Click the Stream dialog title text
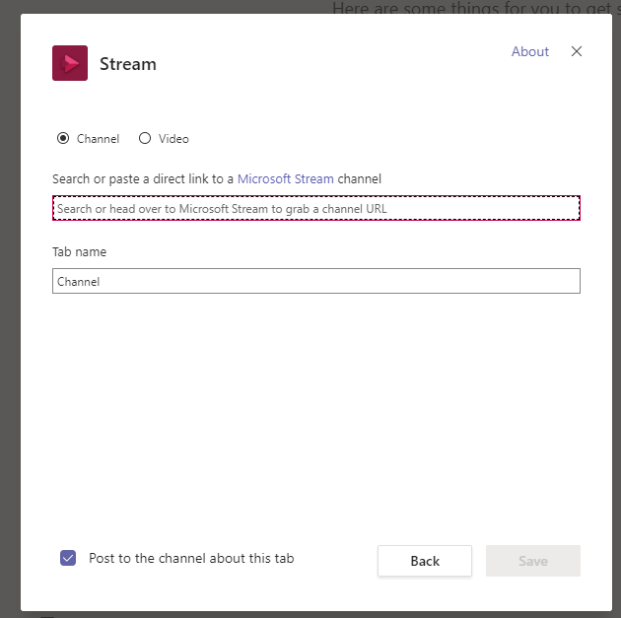The width and height of the screenshot is (621, 618). [128, 64]
